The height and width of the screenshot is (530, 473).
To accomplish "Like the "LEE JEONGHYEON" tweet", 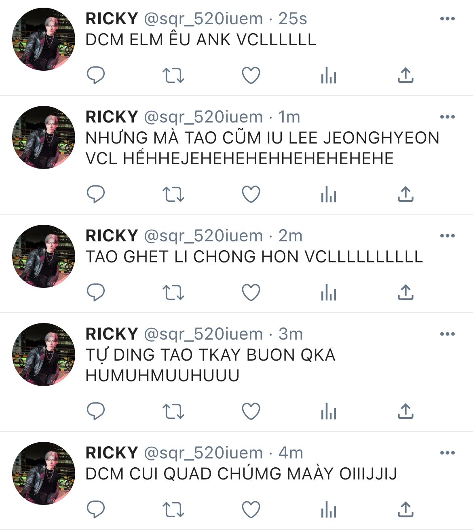I will [x=251, y=194].
